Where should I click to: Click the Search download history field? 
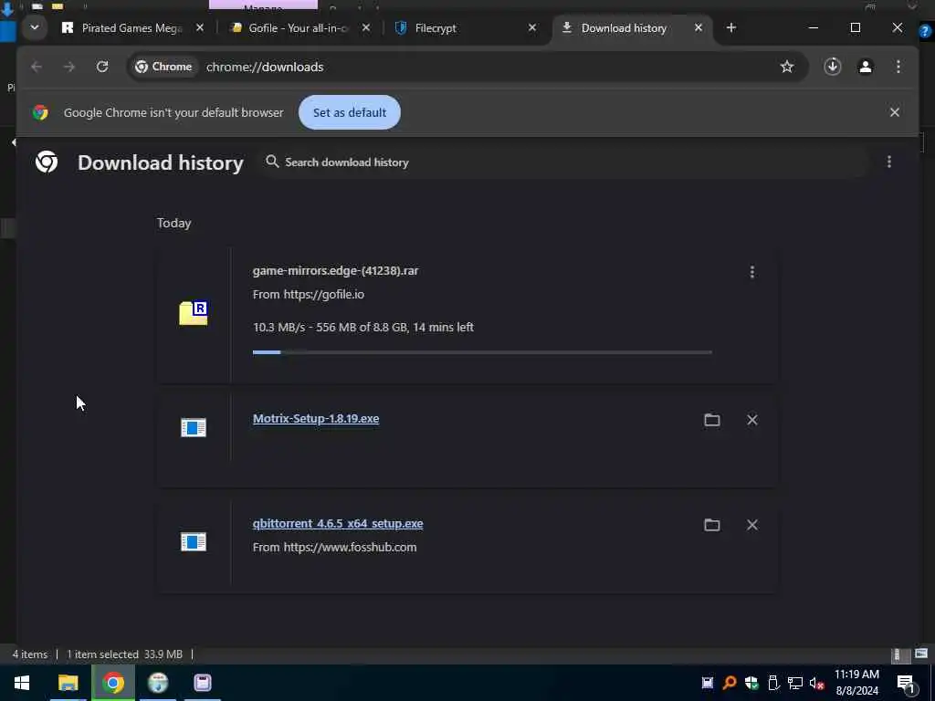pyautogui.click(x=563, y=162)
